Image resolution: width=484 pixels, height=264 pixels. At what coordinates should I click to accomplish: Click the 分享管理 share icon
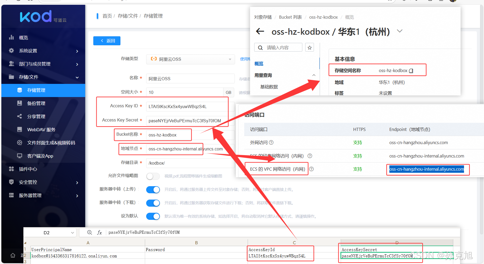click(x=20, y=116)
